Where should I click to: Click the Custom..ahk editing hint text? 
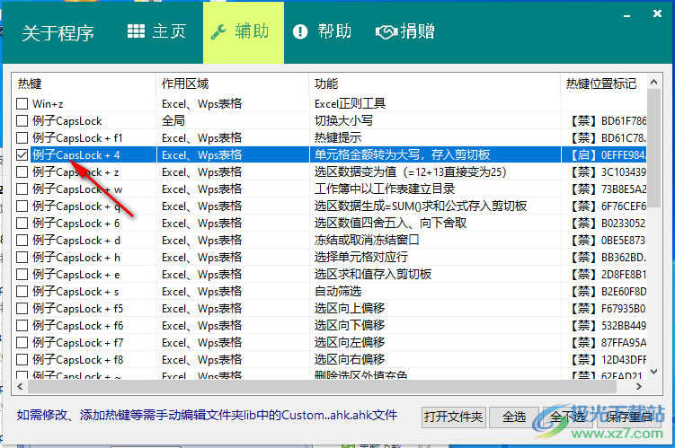(207, 416)
